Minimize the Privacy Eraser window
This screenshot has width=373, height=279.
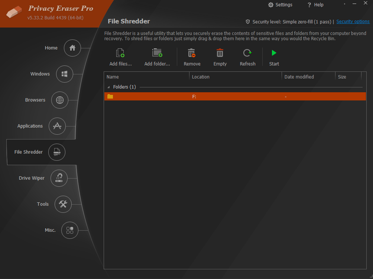[354, 4]
